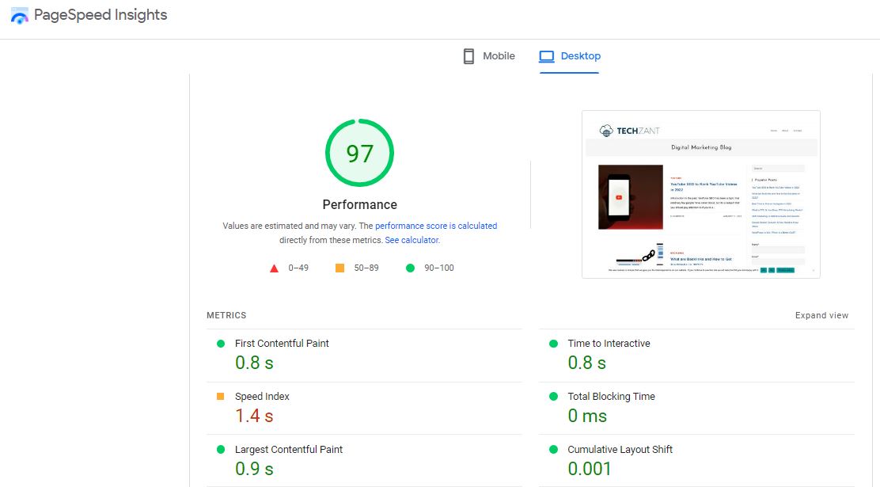Click the 0.8 s First Contentful Paint value

pos(254,363)
